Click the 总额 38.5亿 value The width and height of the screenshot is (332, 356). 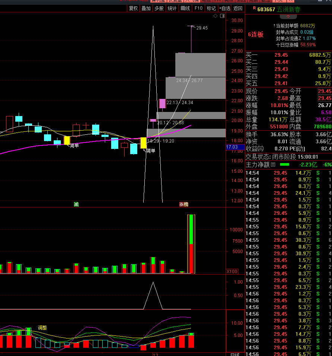(323, 119)
